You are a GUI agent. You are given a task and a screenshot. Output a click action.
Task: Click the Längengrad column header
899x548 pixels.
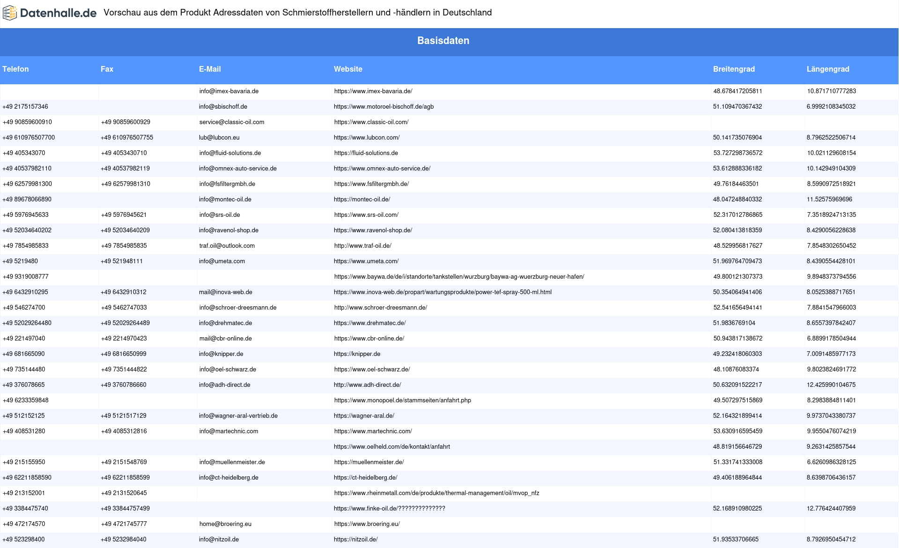(x=828, y=69)
